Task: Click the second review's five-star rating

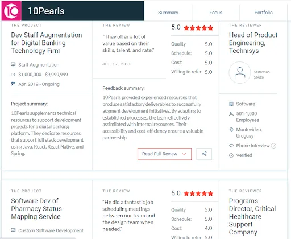Action: (x=198, y=193)
